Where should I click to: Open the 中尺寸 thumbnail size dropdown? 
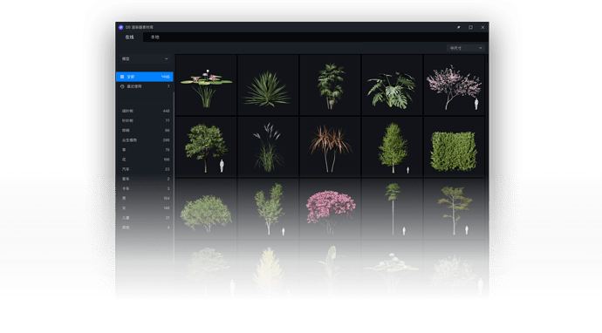tap(466, 48)
